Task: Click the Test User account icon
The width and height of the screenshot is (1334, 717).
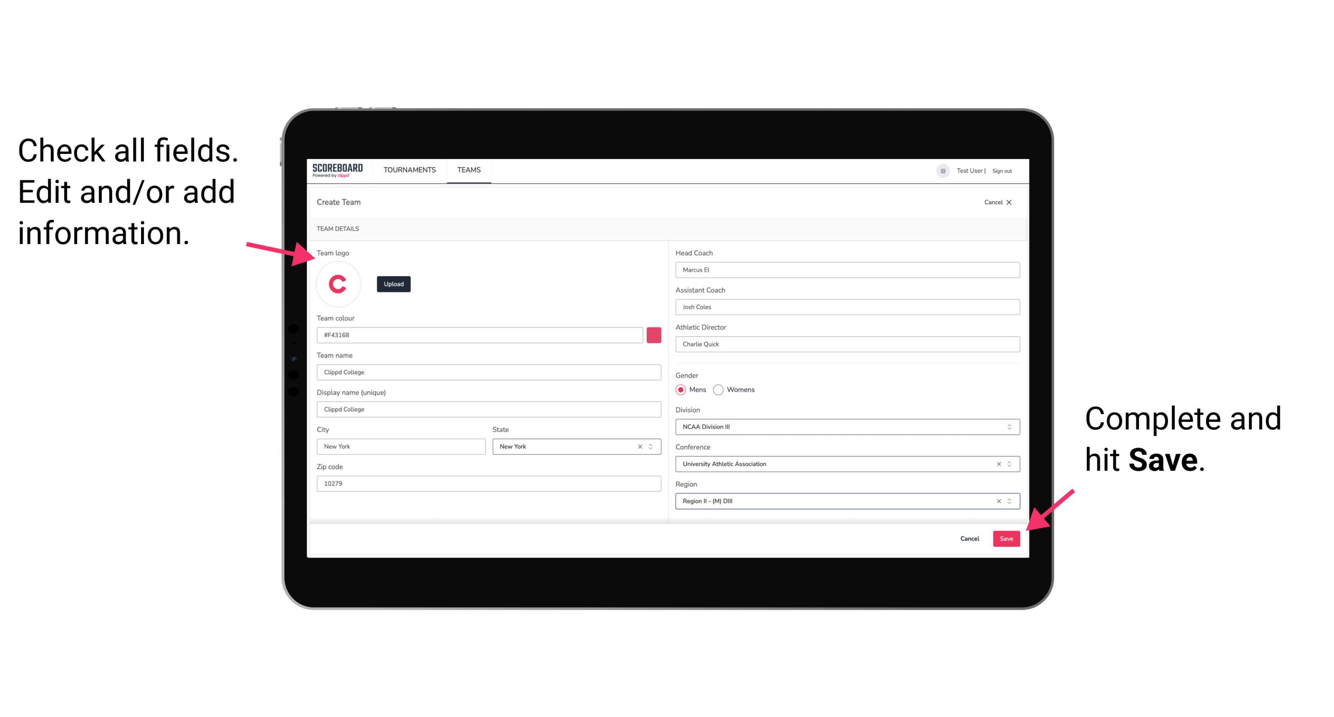Action: point(940,170)
